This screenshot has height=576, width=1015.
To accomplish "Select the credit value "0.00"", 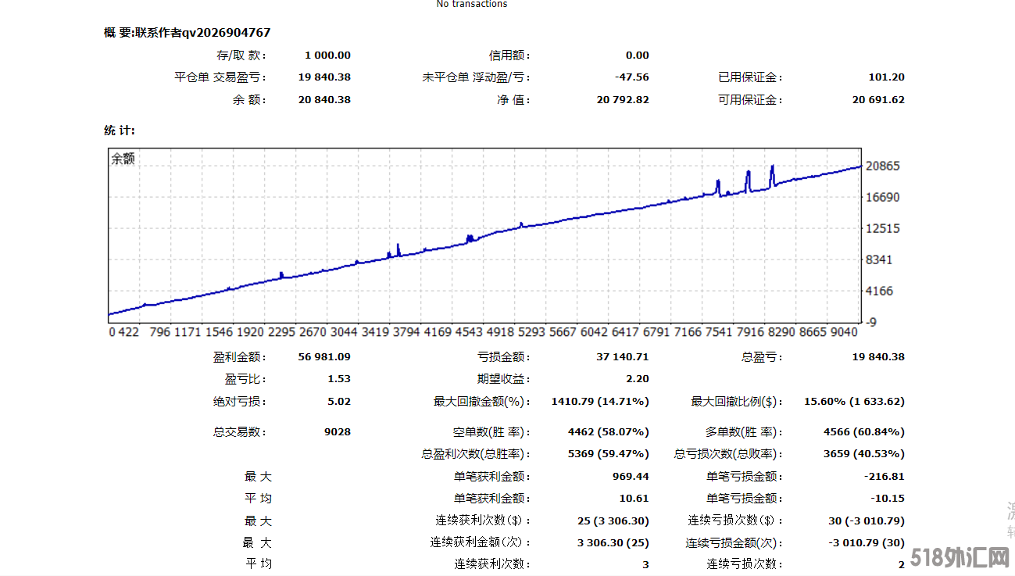I will click(637, 55).
